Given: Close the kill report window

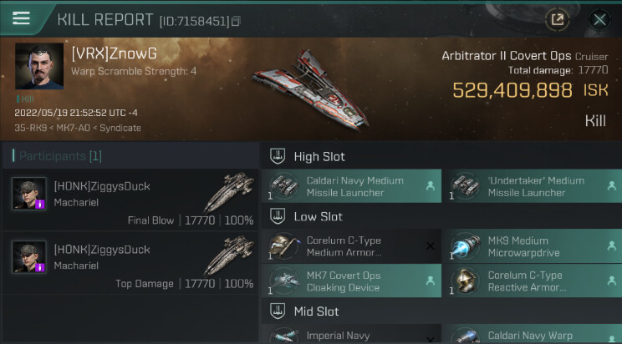Looking at the screenshot, I should click(599, 19).
